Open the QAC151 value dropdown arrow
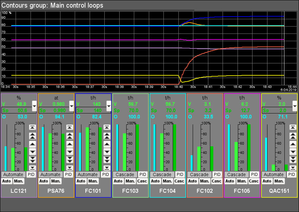Image resolution: width=299 pixels, height=212 pixels. (x=295, y=106)
